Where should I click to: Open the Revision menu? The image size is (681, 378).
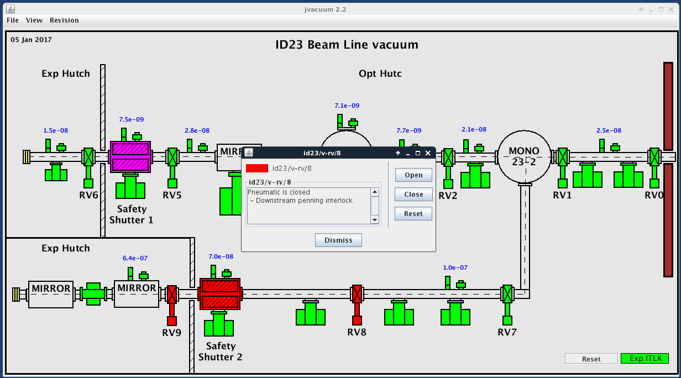tap(64, 20)
